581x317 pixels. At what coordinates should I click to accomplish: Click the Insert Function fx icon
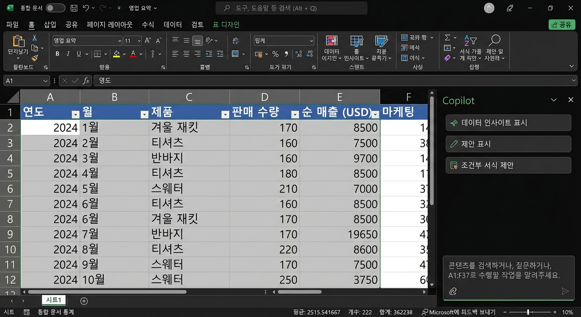pyautogui.click(x=86, y=81)
